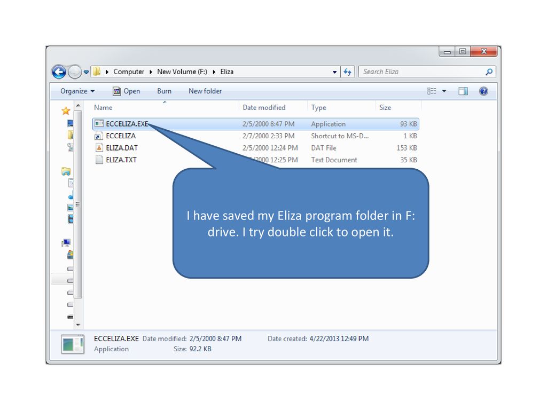
Task: Click navigation pane scrollbar up arrow
Action: point(78,105)
